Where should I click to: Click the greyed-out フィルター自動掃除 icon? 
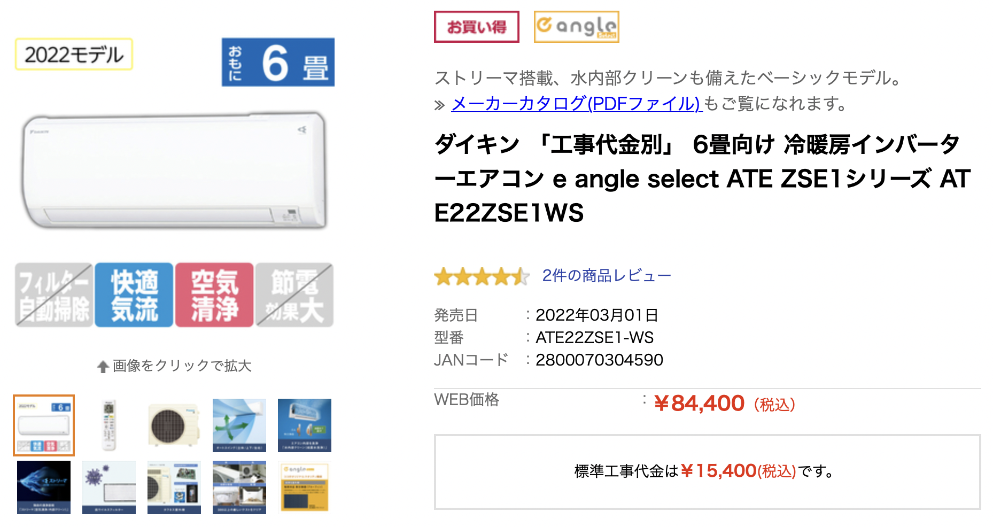54,295
